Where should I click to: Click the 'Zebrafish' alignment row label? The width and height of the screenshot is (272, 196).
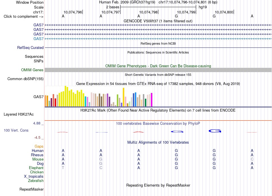click(36, 181)
